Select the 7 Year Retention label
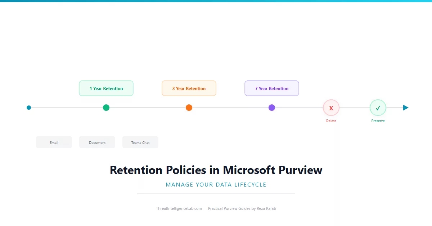 (x=272, y=88)
